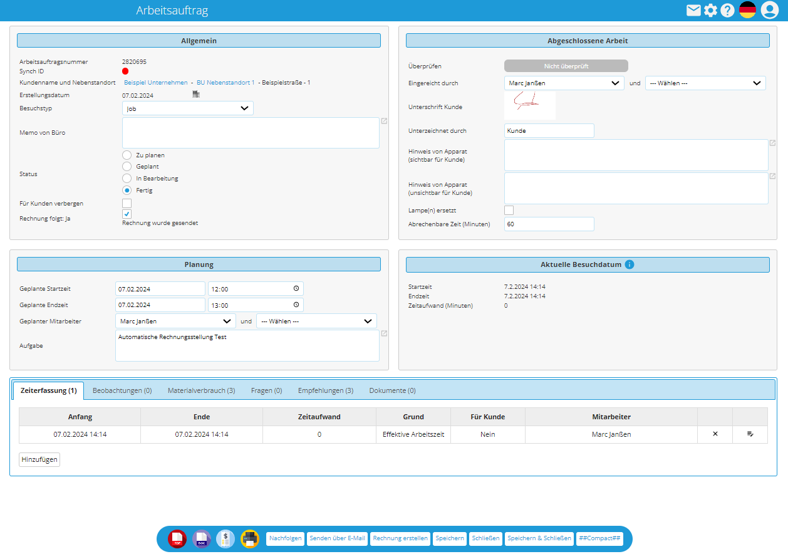The image size is (788, 554).
Task: Click the Speichern button
Action: pyautogui.click(x=450, y=538)
